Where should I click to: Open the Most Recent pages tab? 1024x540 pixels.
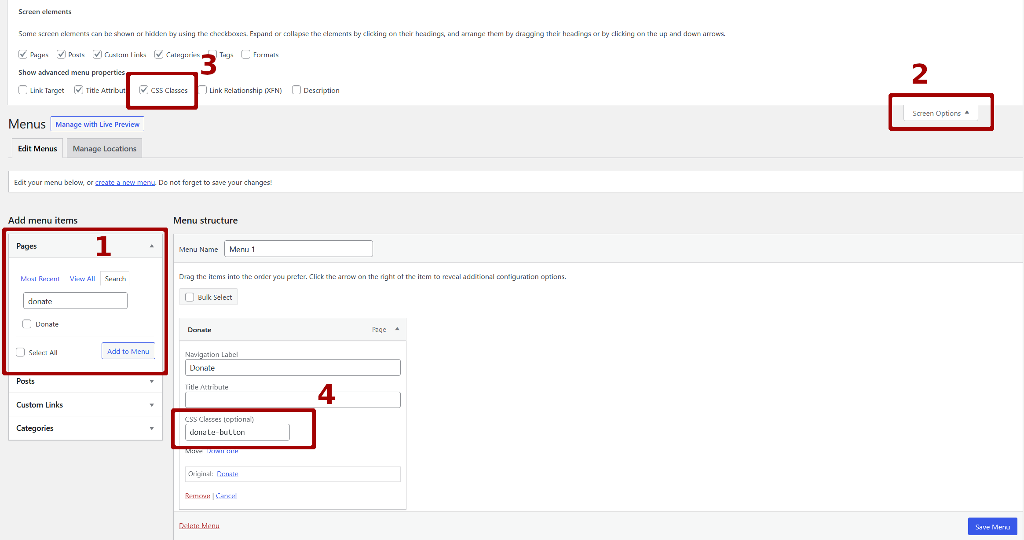click(x=40, y=279)
